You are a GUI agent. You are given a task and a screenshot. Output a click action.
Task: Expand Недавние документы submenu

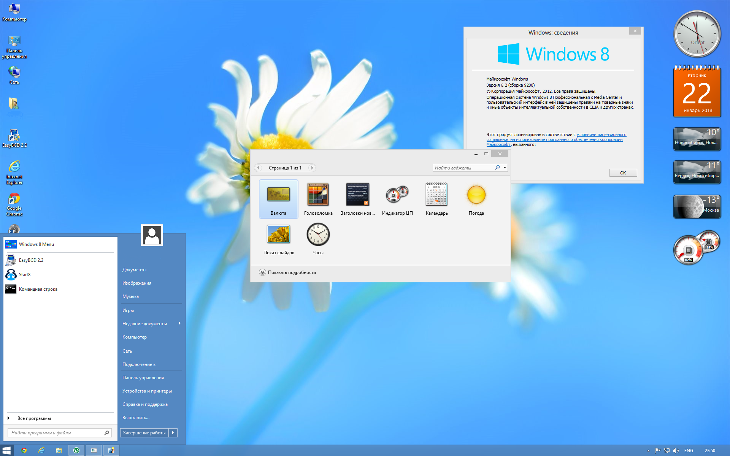click(x=152, y=324)
